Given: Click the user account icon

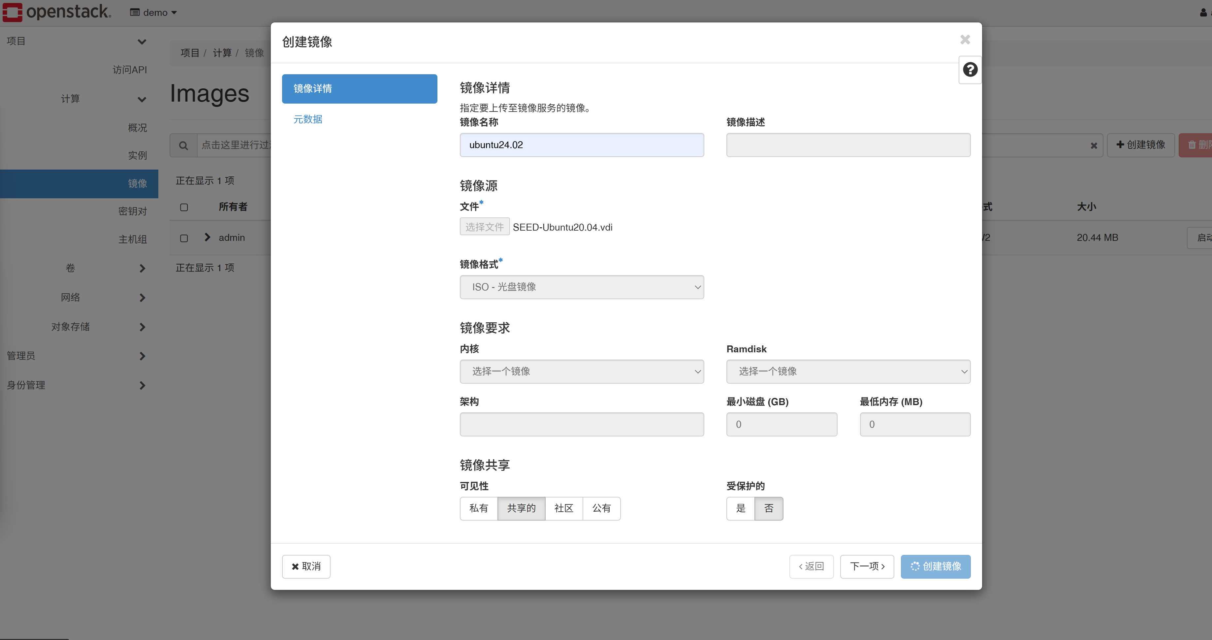Looking at the screenshot, I should click(1203, 13).
